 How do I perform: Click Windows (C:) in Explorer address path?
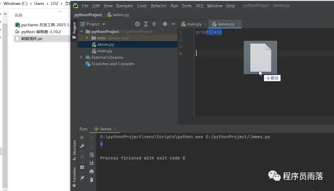point(16,4)
